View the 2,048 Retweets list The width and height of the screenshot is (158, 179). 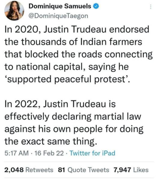click(29, 170)
